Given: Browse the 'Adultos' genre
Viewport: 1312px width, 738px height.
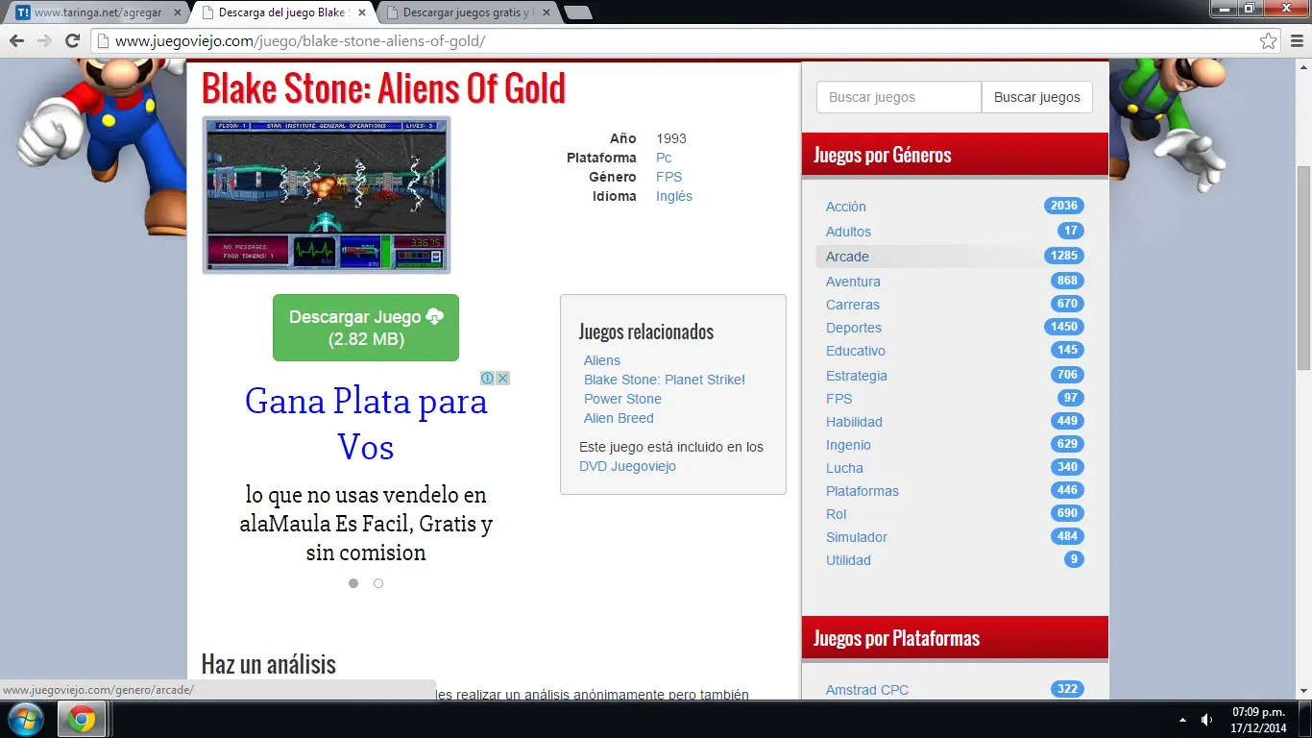Looking at the screenshot, I should [848, 232].
